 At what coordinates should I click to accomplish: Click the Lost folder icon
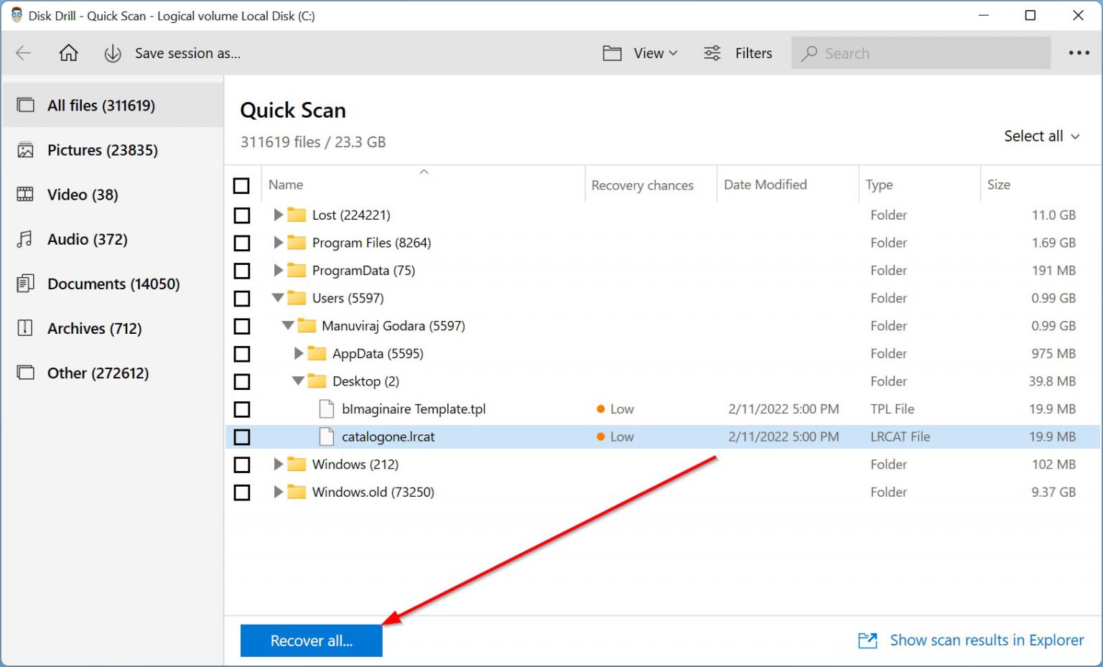click(297, 215)
